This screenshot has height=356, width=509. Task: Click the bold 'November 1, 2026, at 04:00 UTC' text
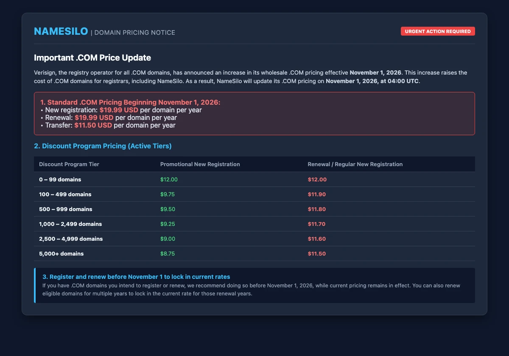[372, 81]
